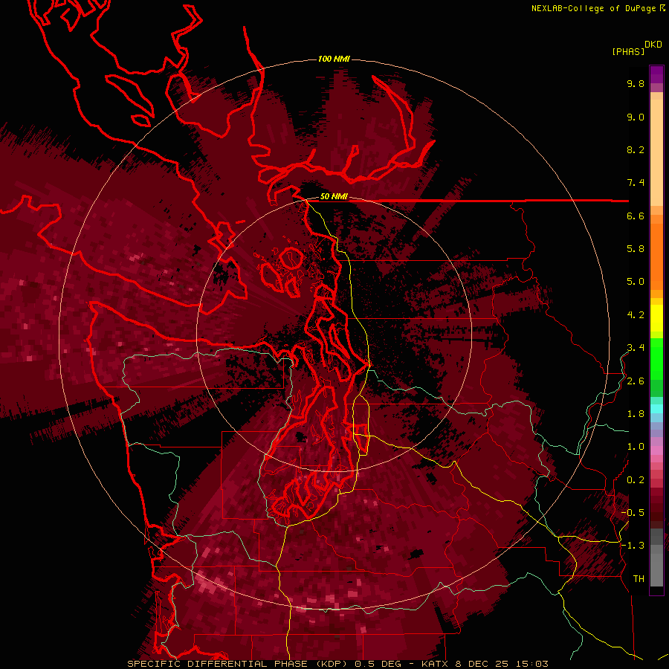Image resolution: width=669 pixels, height=669 pixels.
Task: Click the 1.8 legend value
Action: (x=636, y=414)
